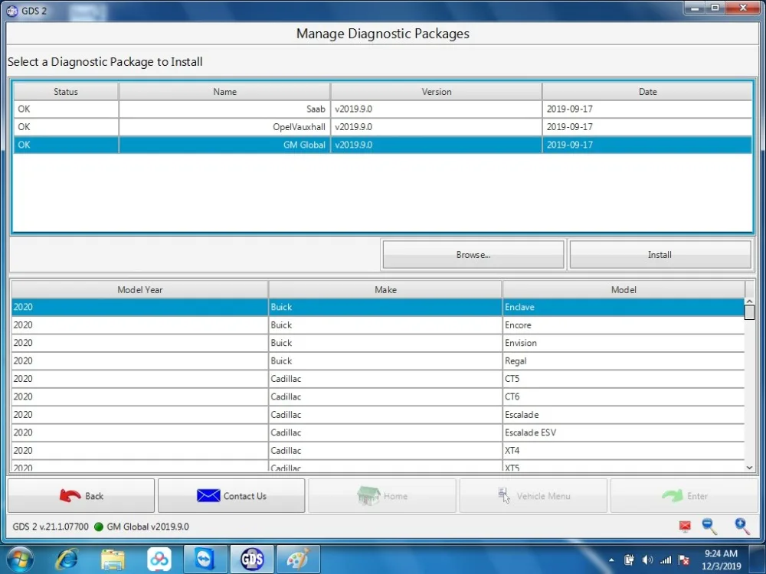
Task: Click the greyed Home button
Action: tap(382, 496)
